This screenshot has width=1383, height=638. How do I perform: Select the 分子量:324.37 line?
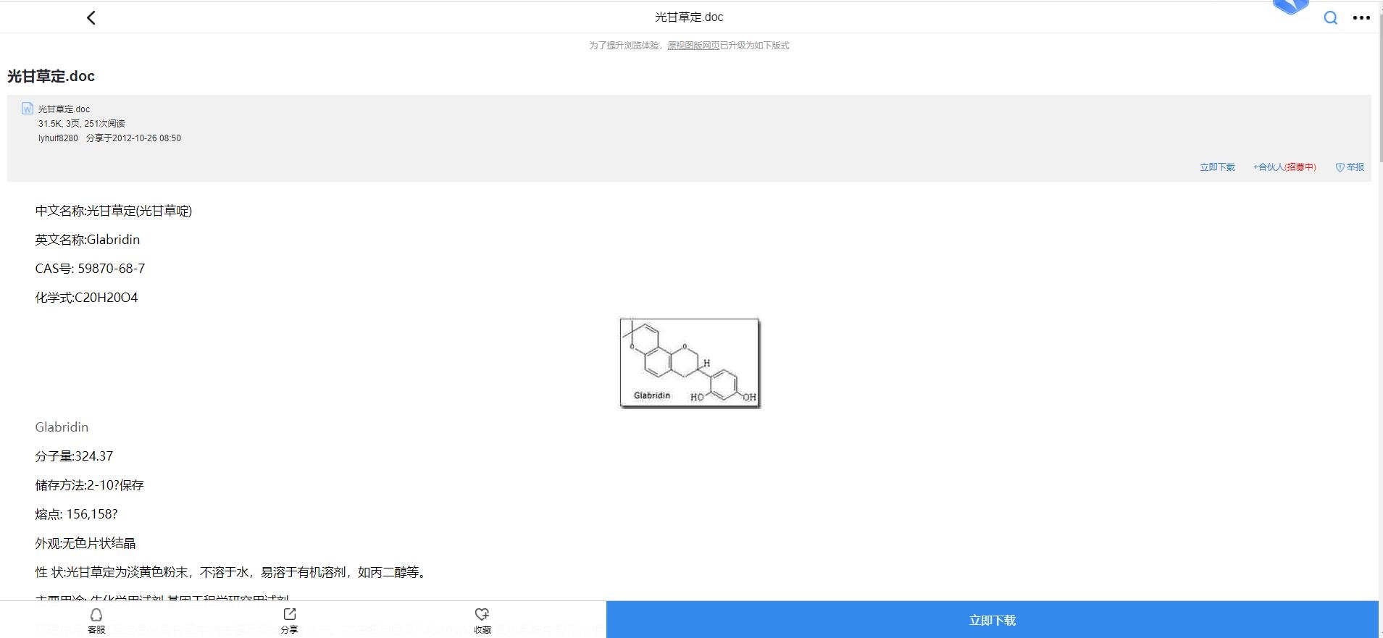[74, 456]
